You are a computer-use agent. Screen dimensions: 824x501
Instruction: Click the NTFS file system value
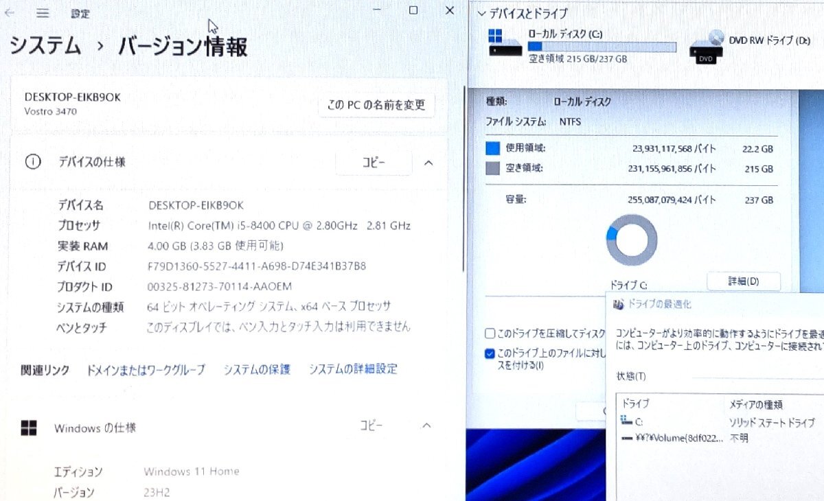click(569, 121)
